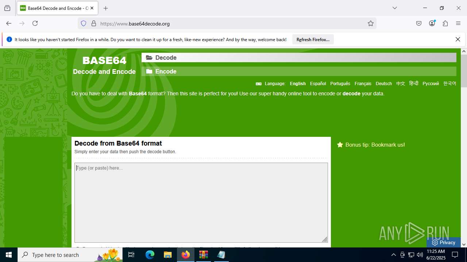Viewport: 467px width, 262px height.
Task: Open File Explorer from taskbar
Action: [x=167, y=255]
